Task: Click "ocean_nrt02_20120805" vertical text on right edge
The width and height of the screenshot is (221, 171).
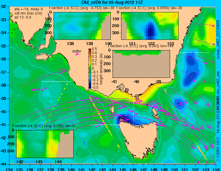Action: 218,40
